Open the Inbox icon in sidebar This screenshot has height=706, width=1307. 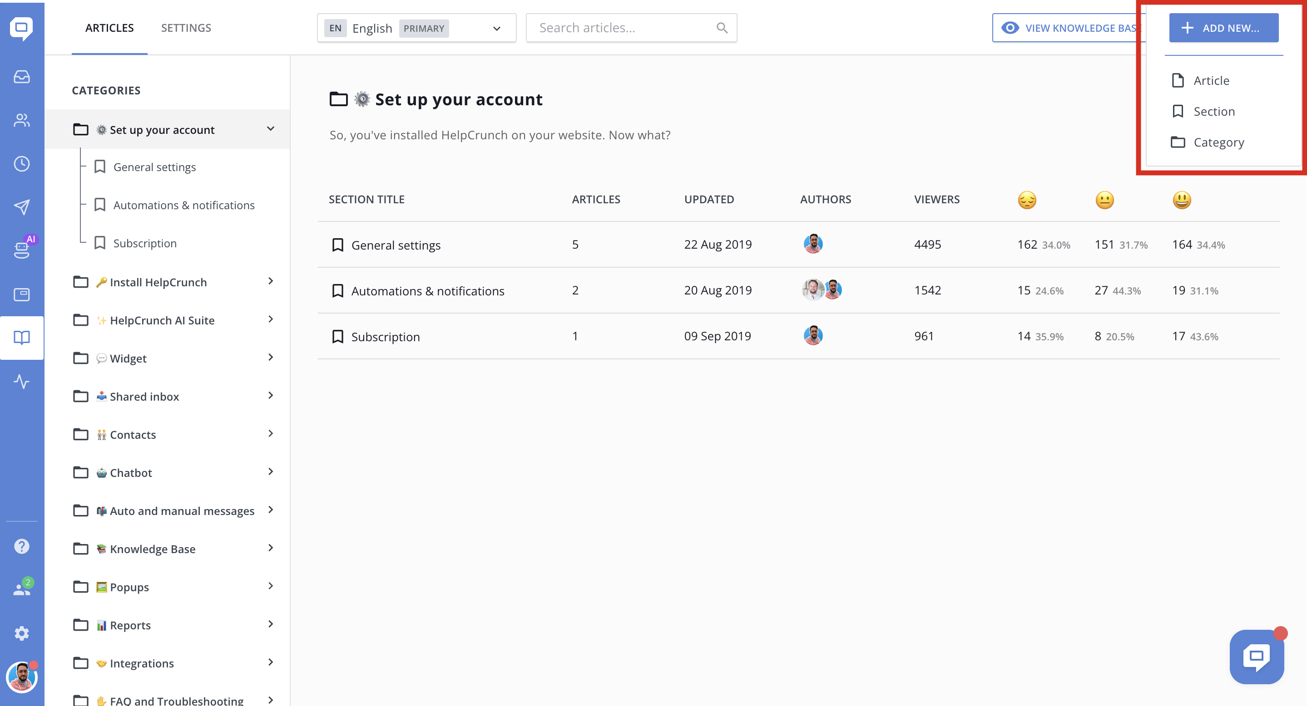21,77
